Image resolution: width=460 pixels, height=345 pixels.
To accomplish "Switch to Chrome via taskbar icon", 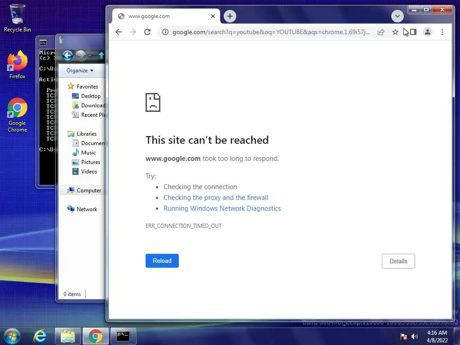I will tap(96, 336).
